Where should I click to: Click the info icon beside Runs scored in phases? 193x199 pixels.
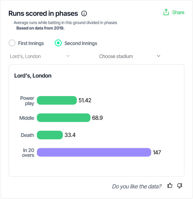[84, 13]
